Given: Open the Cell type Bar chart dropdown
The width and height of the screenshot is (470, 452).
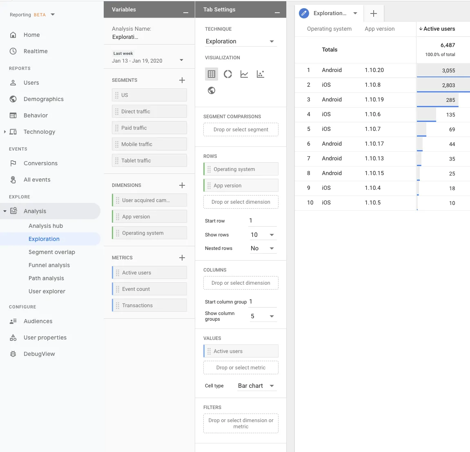Looking at the screenshot, I should (x=256, y=386).
